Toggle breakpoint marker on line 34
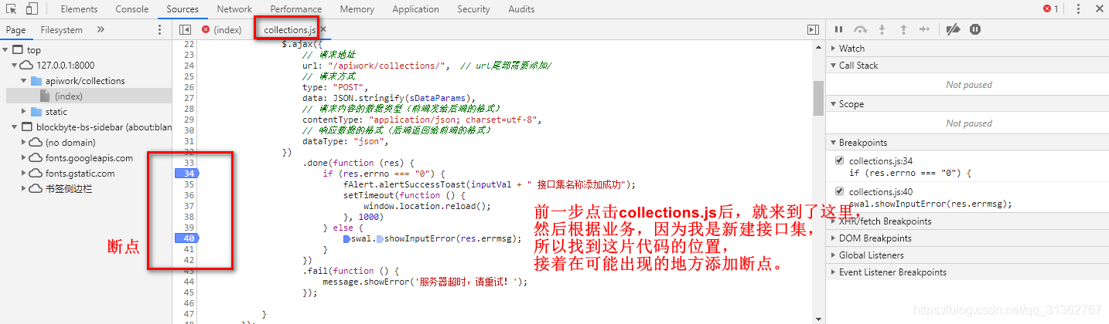Viewport: 1109px width, 324px height. [188, 174]
